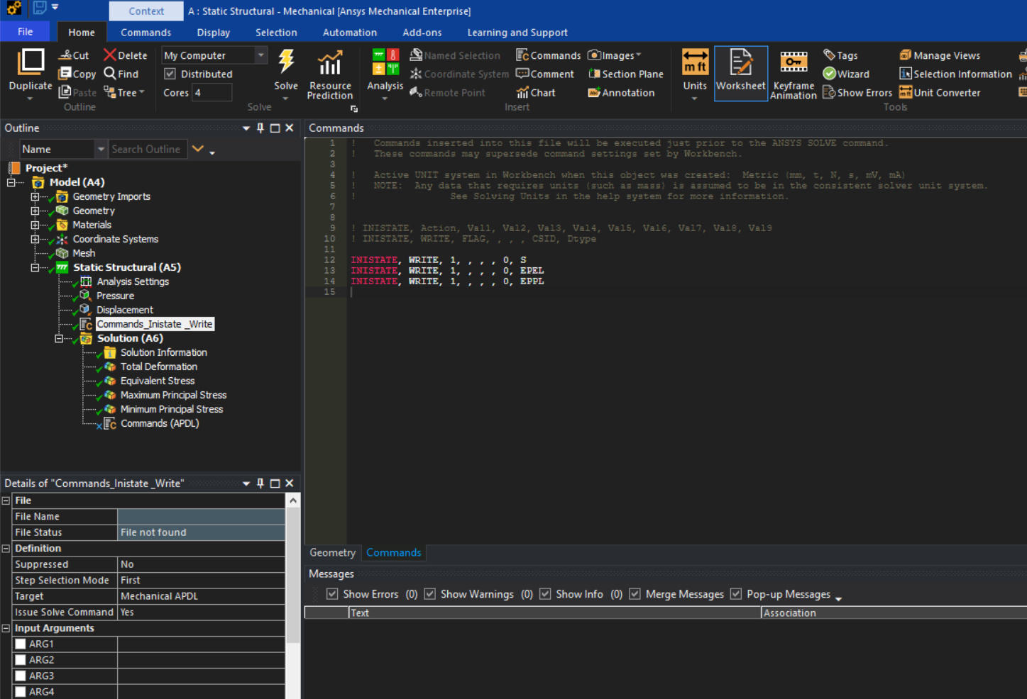Click the Cut icon in ribbon
This screenshot has height=699, width=1027.
pos(65,55)
